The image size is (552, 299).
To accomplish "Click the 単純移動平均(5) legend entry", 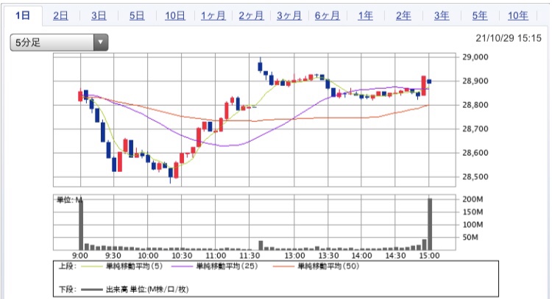I will coord(135,267).
